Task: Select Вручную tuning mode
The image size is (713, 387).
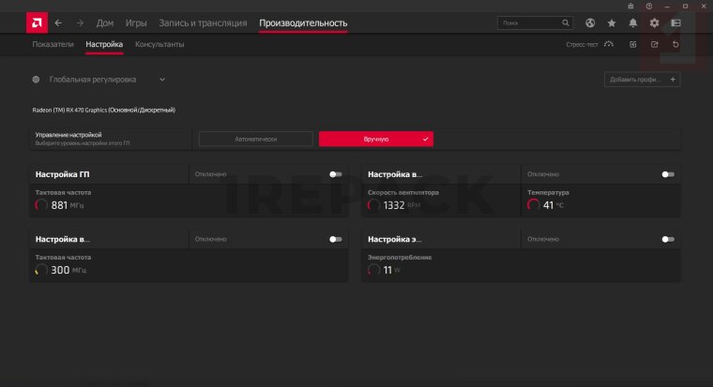Action: pyautogui.click(x=376, y=139)
